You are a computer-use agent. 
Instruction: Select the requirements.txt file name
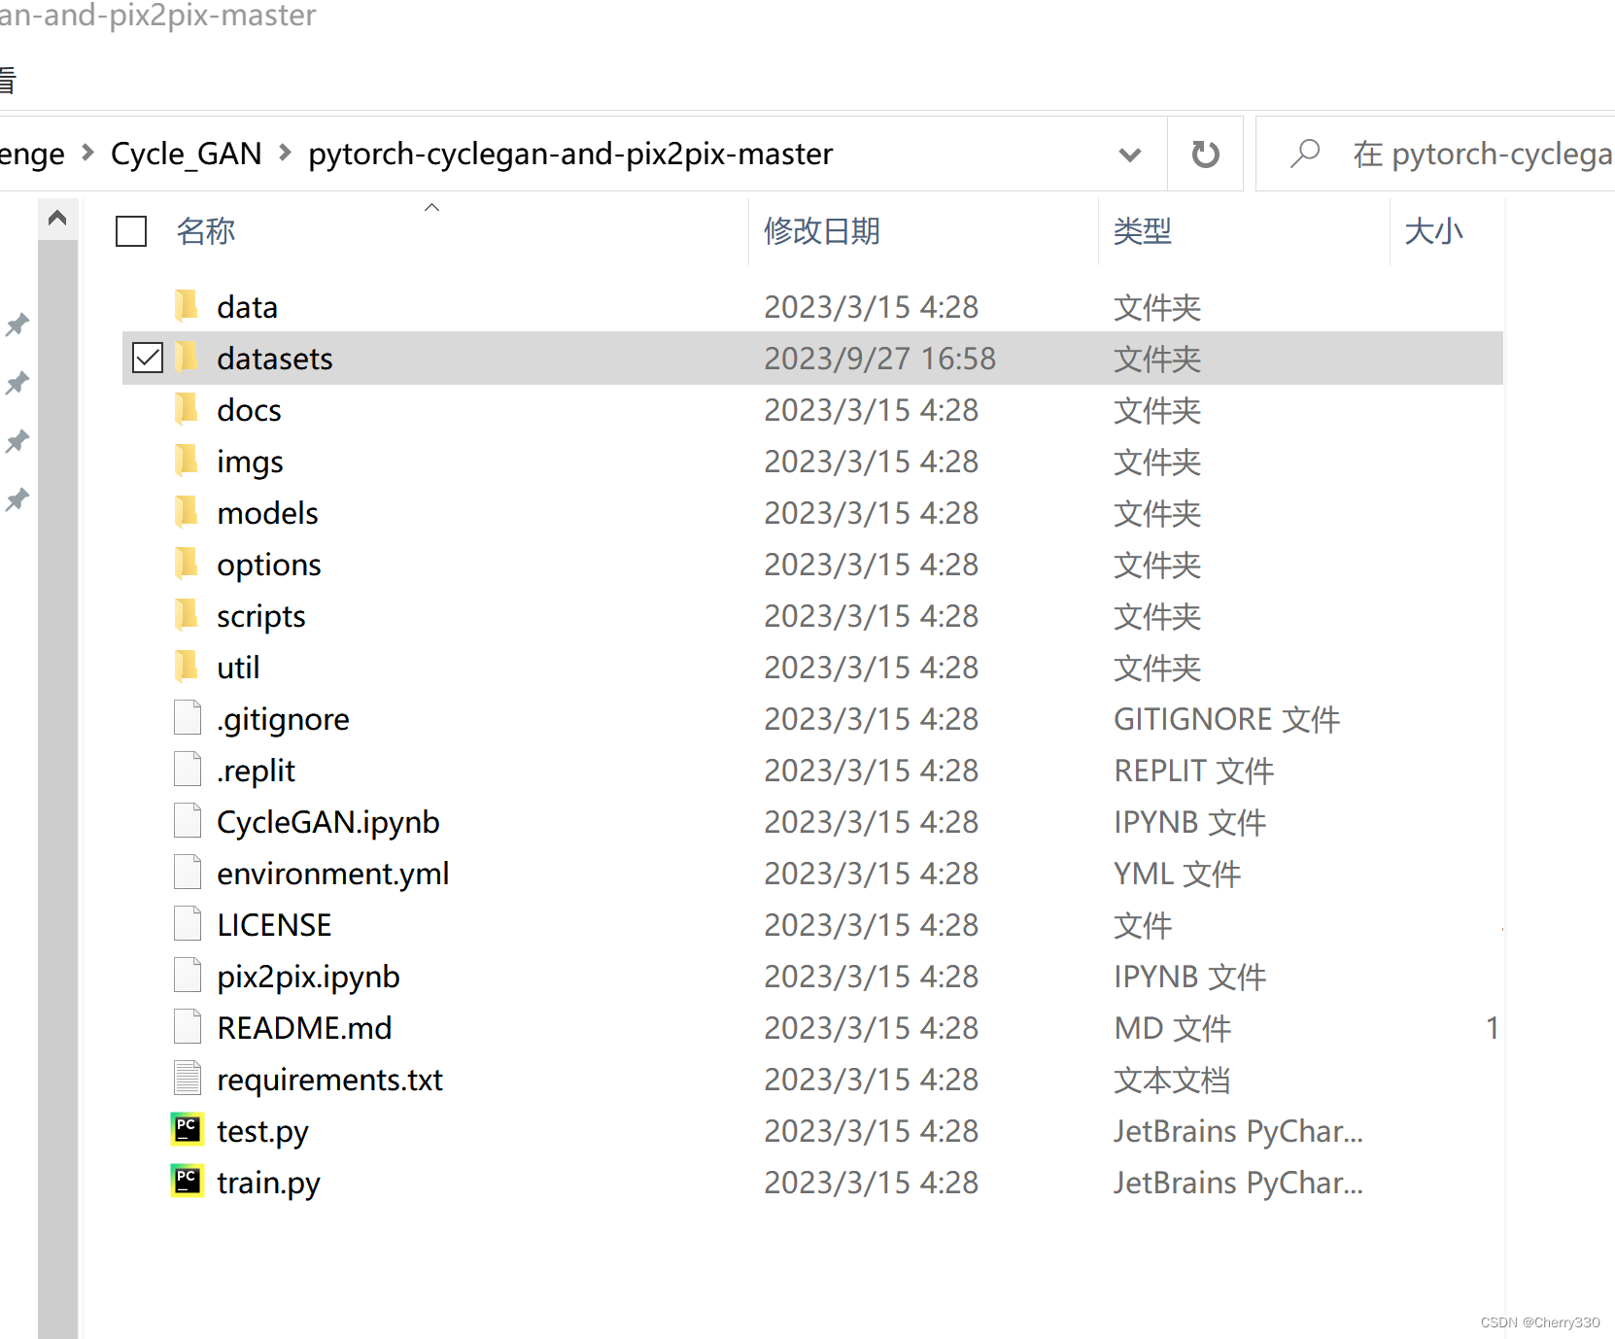(329, 1080)
